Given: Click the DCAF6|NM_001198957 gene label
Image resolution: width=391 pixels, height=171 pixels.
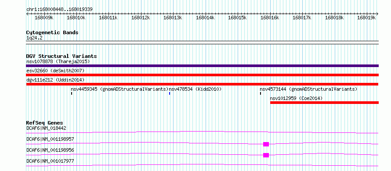Looking at the screenshot, I should (x=50, y=139).
